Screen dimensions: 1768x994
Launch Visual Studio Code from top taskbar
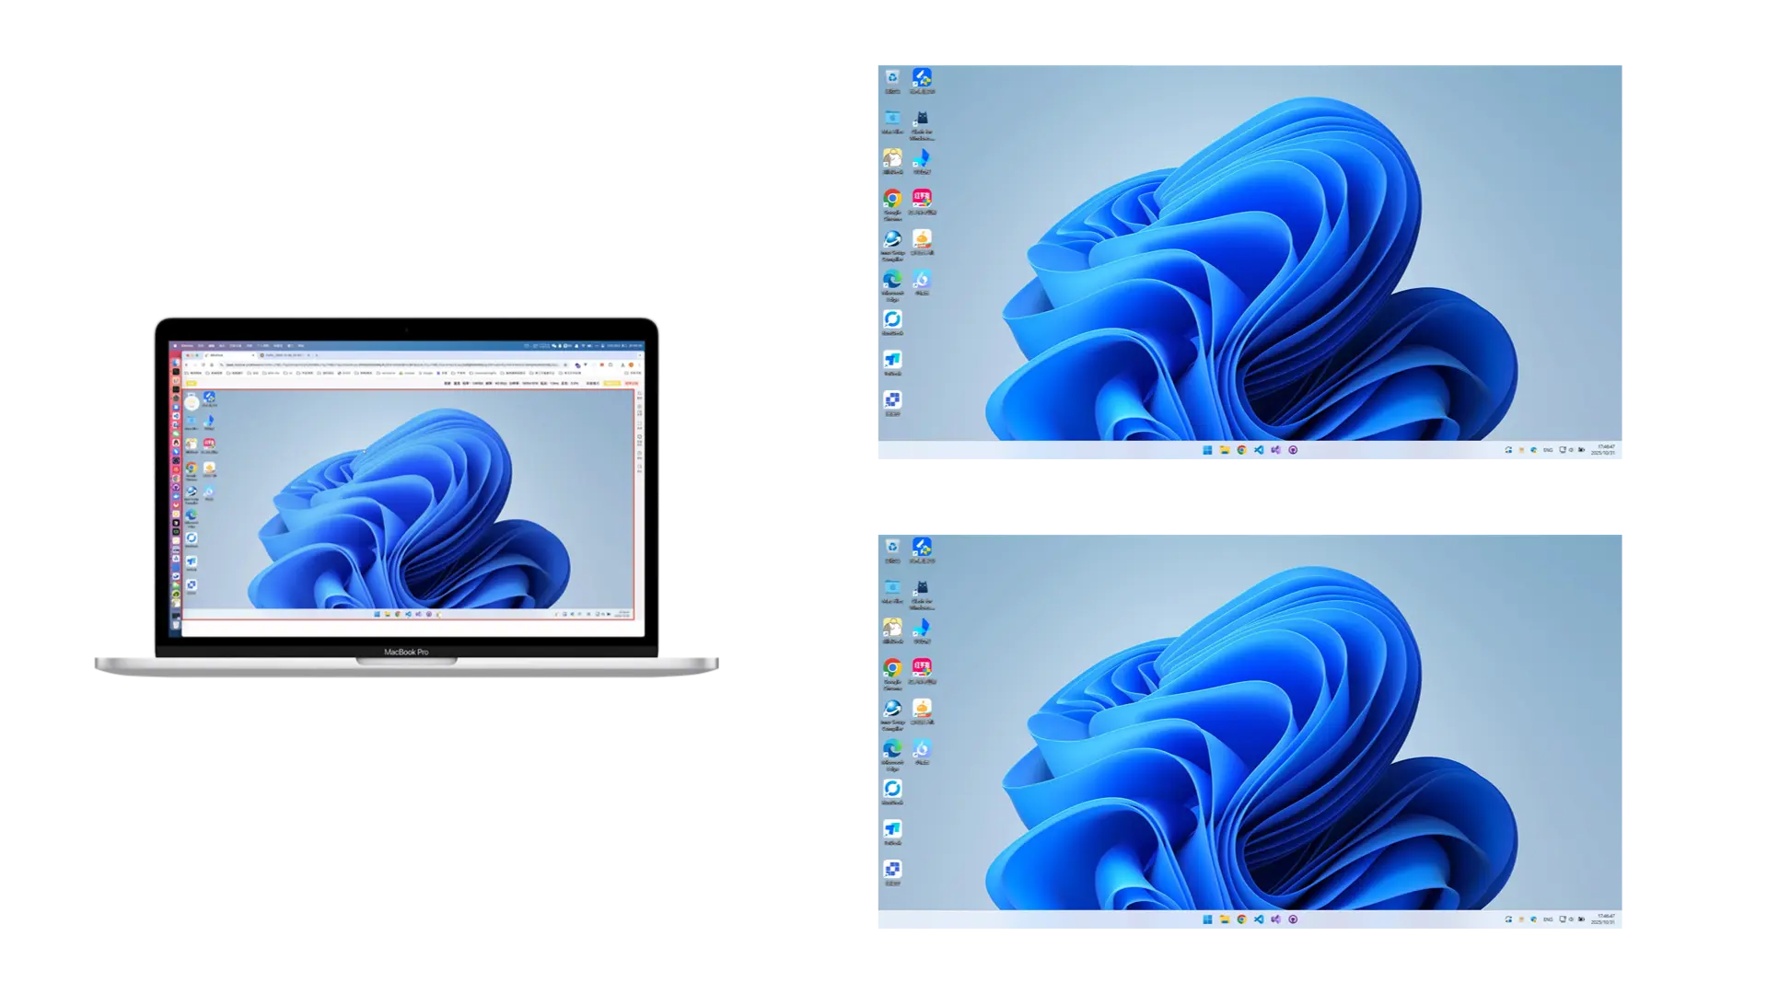(x=1259, y=450)
